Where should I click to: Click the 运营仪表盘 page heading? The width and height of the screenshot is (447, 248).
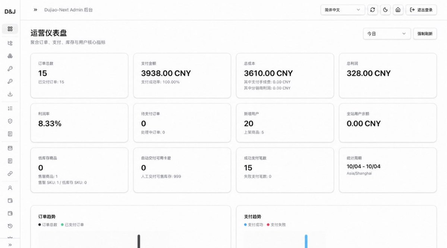[49, 33]
